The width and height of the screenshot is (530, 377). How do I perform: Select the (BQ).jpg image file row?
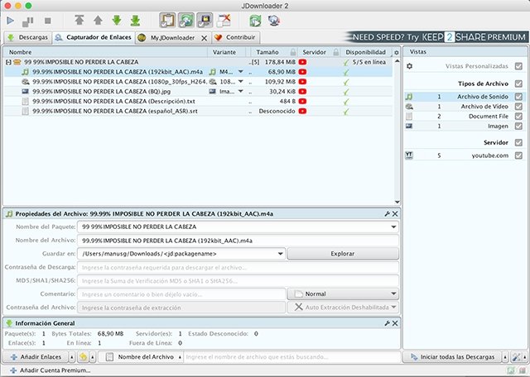tap(198, 92)
